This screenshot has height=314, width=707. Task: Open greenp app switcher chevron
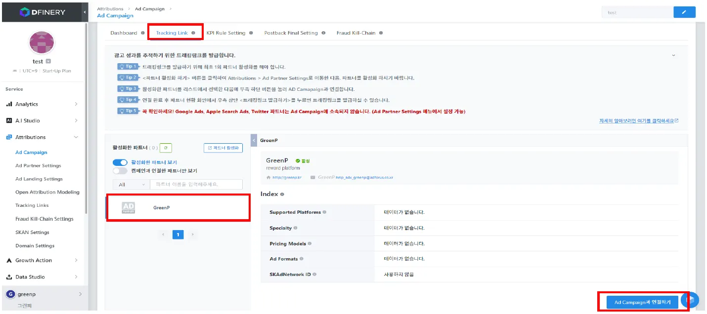coord(80,294)
